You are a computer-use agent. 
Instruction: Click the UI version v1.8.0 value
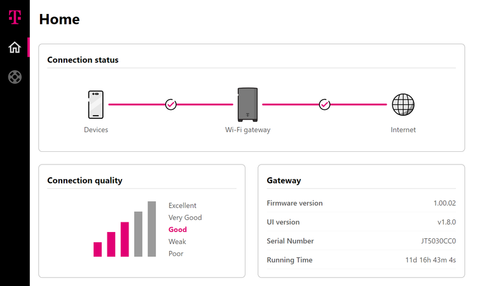(x=446, y=222)
